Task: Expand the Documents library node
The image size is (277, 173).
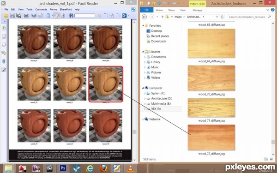Action: tap(145, 57)
